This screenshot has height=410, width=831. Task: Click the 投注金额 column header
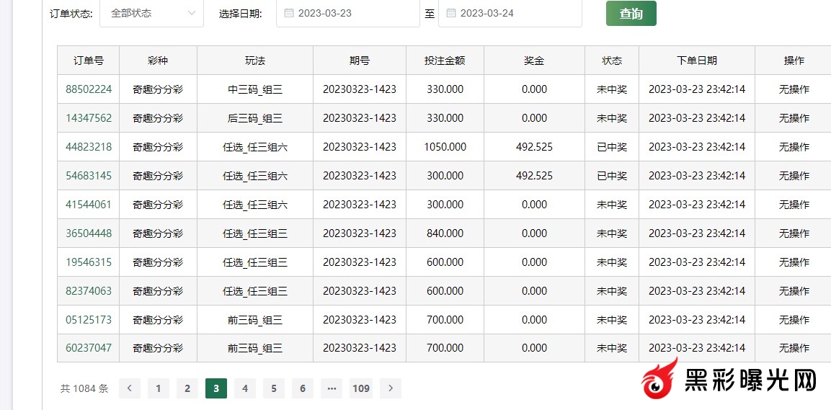445,61
